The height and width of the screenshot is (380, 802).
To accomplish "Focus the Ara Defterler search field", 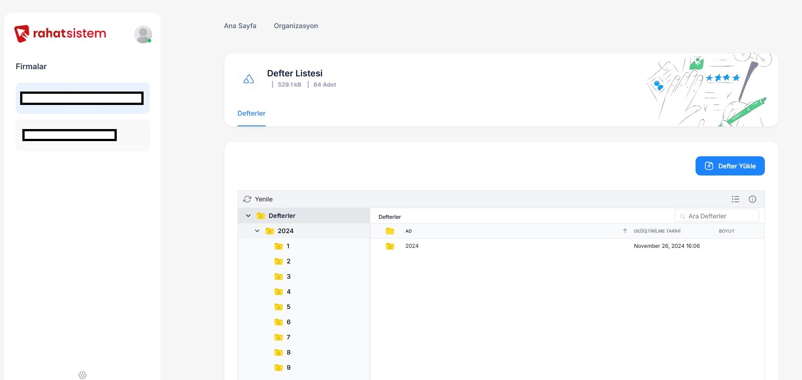I will [x=720, y=216].
